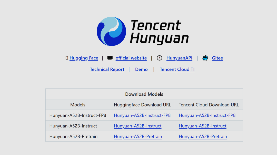Select the Hunyuan-A52B-Instruct-FP8 model name cell

point(78,115)
